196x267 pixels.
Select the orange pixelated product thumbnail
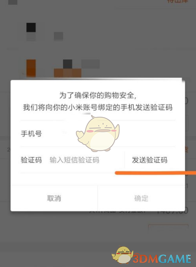point(31,68)
